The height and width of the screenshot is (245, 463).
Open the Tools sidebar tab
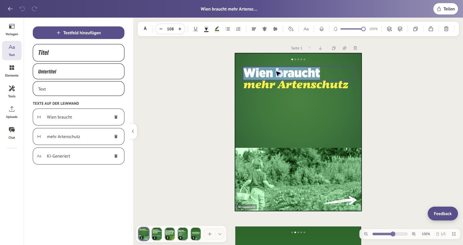[12, 92]
